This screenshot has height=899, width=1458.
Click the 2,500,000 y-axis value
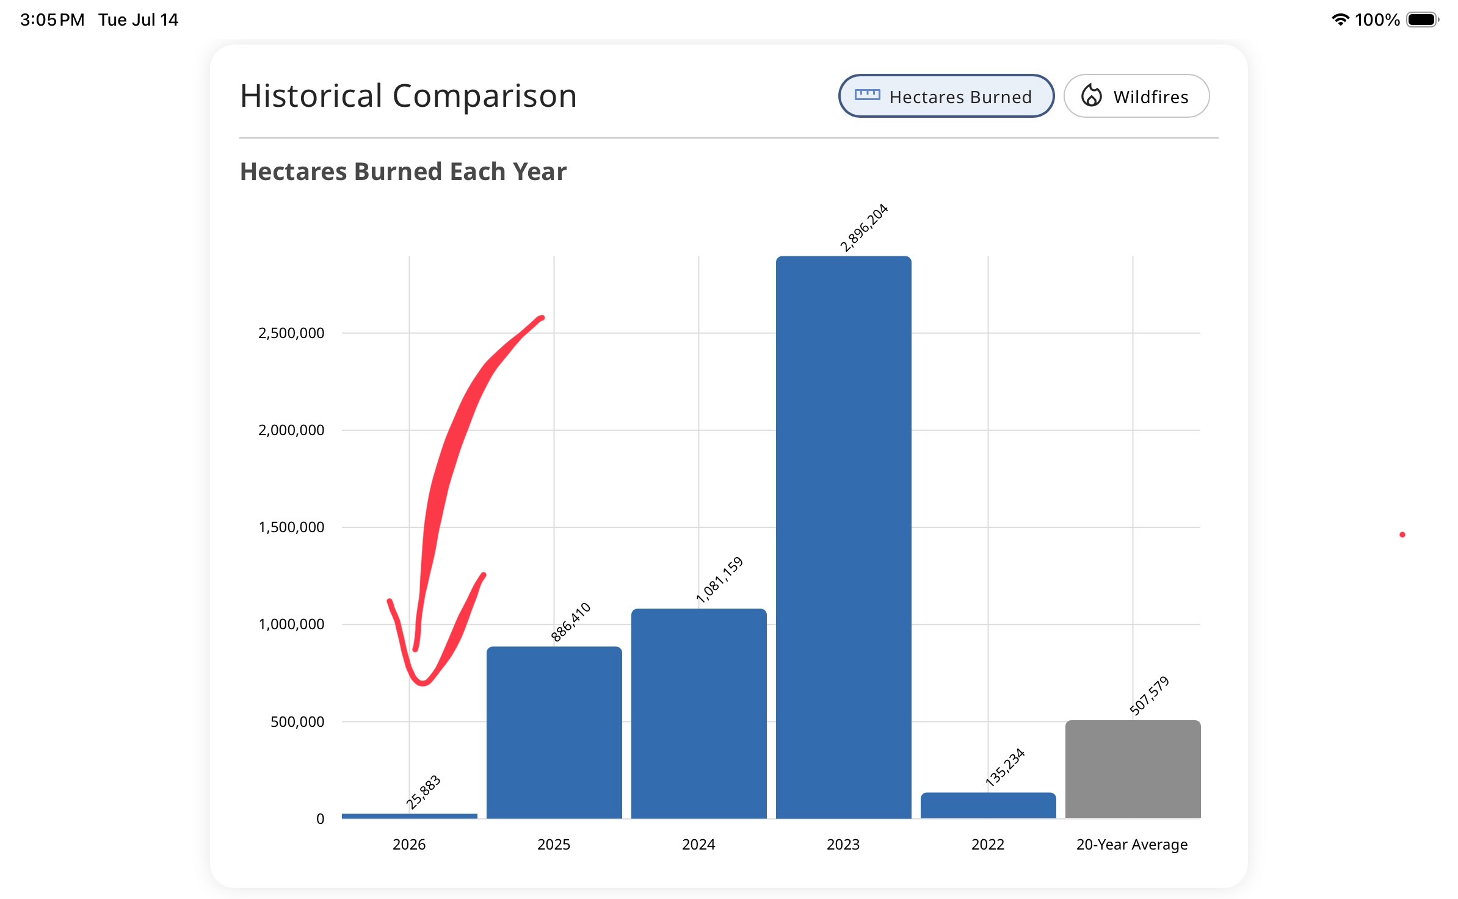pyautogui.click(x=291, y=333)
